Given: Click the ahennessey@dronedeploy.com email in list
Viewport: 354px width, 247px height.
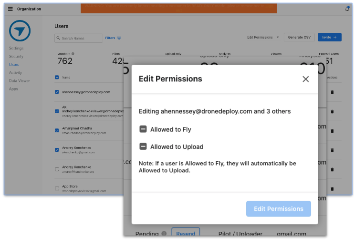Looking at the screenshot, I should pos(86,92).
